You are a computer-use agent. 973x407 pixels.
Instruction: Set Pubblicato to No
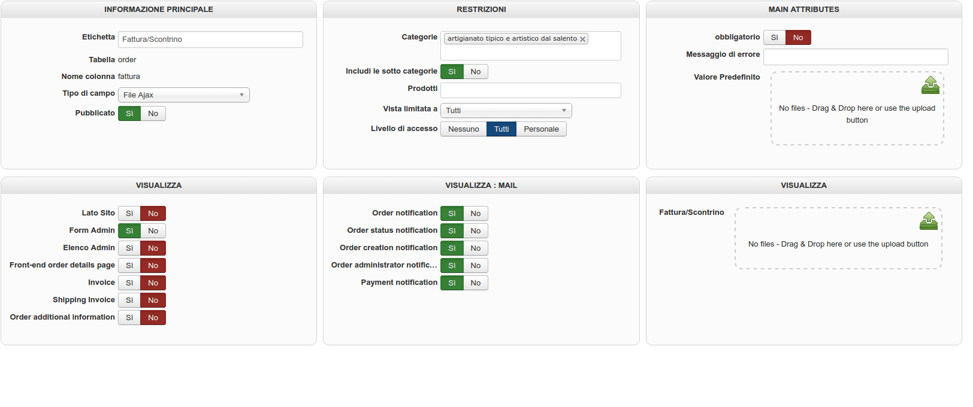coord(153,114)
